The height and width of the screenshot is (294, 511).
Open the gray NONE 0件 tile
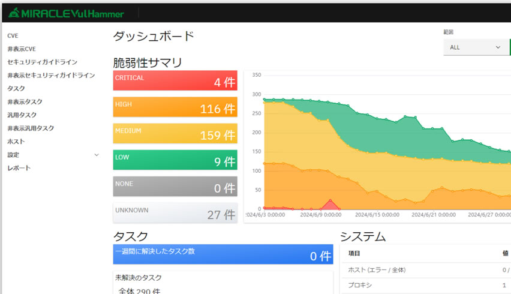[175, 187]
